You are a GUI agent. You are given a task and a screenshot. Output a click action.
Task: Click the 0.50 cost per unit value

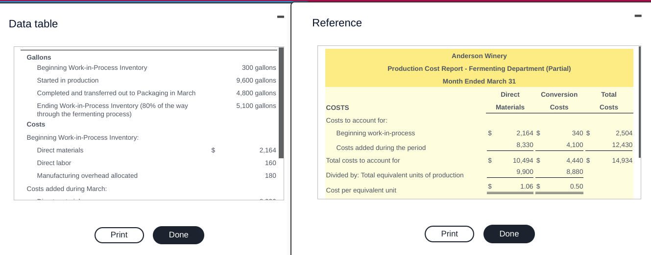point(577,186)
